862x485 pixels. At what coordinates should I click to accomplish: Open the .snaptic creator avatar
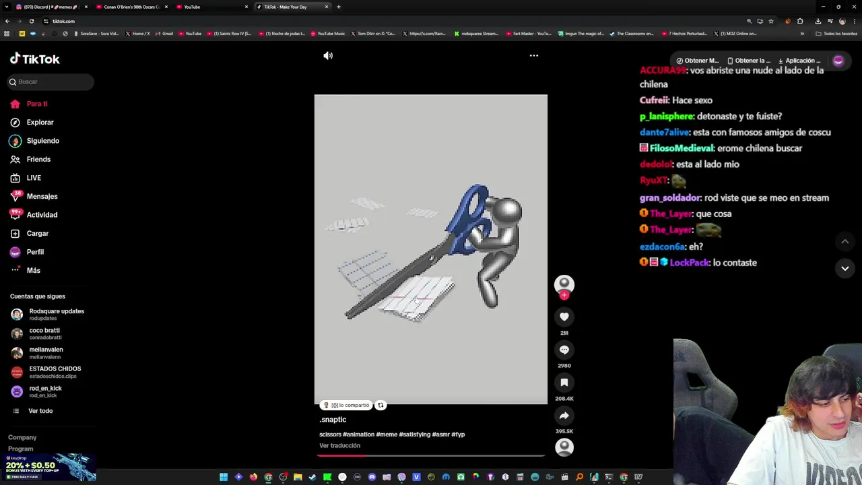coord(564,284)
